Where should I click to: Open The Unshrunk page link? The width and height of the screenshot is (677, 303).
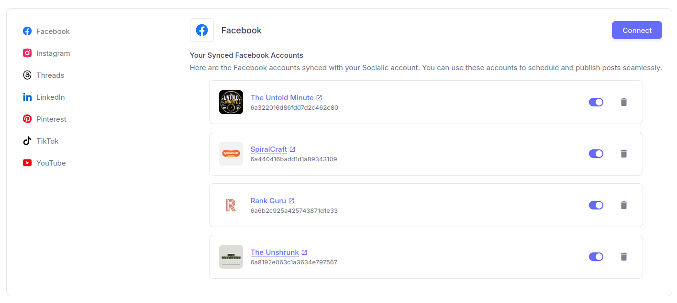pyautogui.click(x=275, y=252)
